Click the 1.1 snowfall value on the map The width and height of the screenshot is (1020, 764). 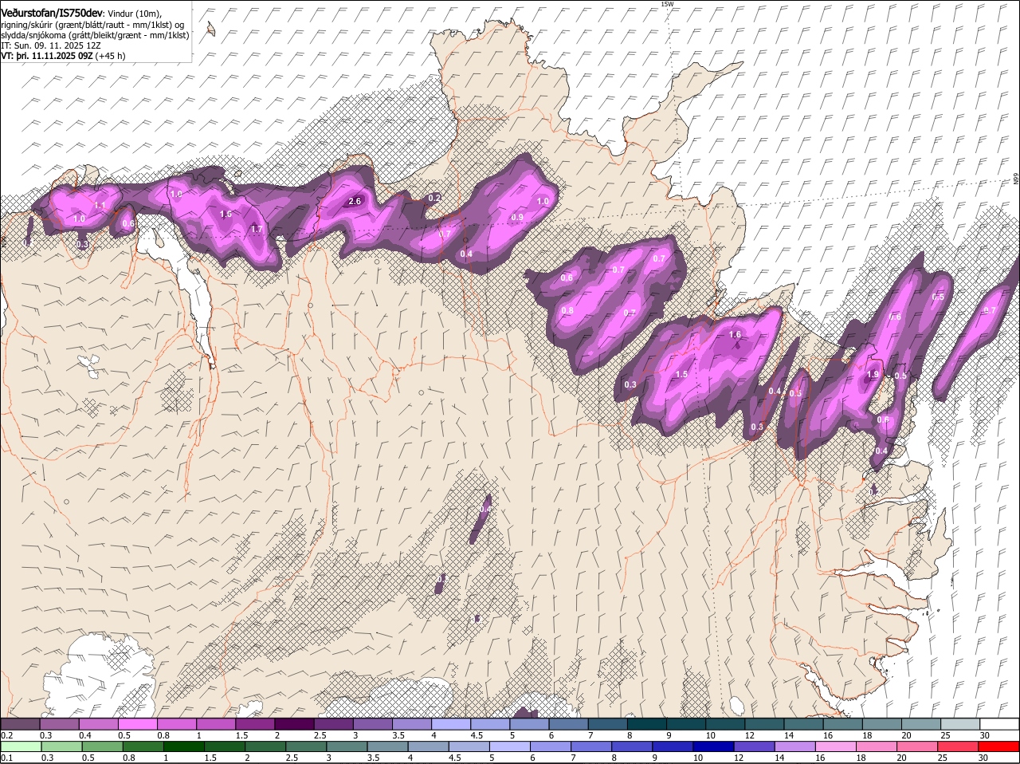tap(100, 206)
